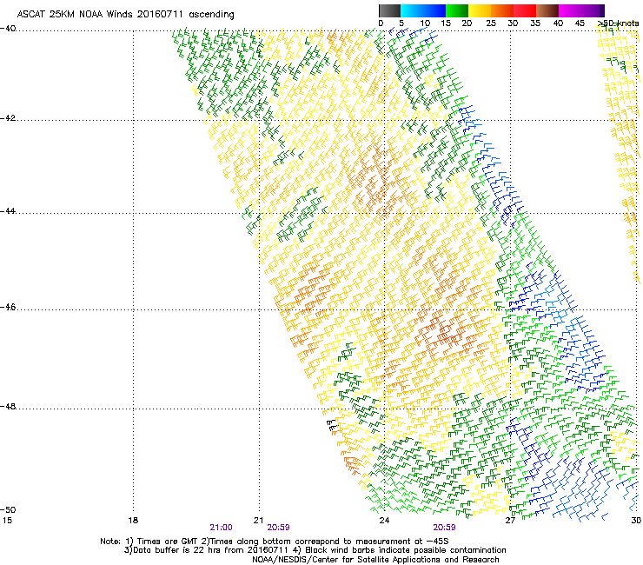Click the '20' label under the color scale
The image size is (643, 565).
tap(467, 23)
